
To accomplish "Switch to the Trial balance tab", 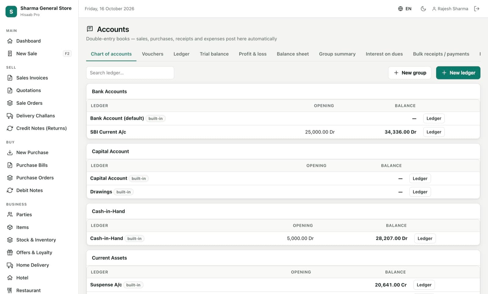I will tap(214, 54).
